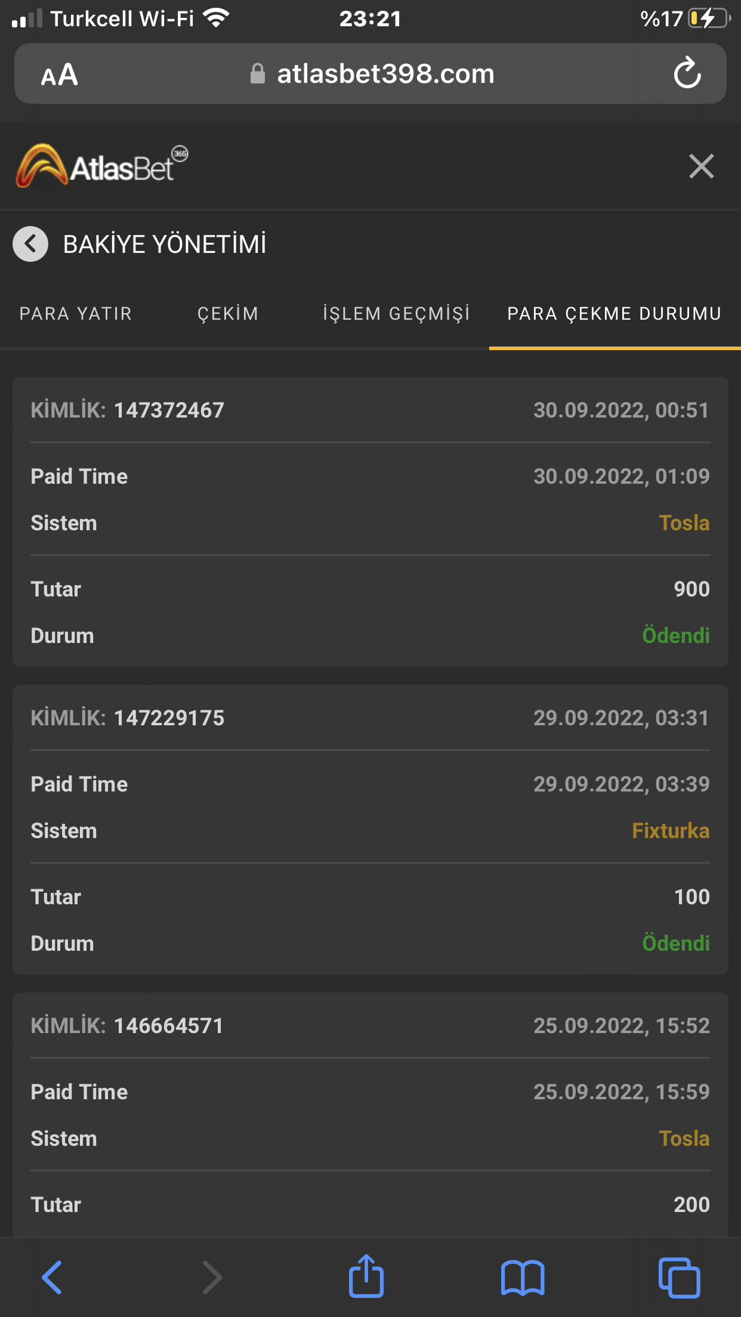Viewport: 741px width, 1317px height.
Task: Close the AtlasBet panel with the X
Action: tap(701, 166)
